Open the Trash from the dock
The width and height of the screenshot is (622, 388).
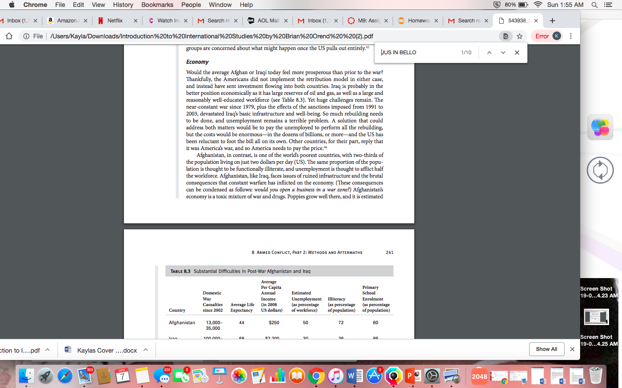(596, 376)
